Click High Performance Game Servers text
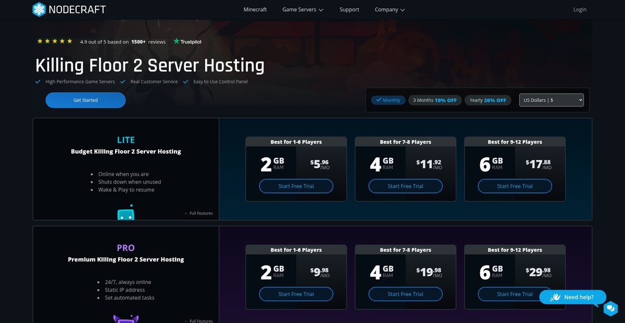Screen dimensions: 625x323 coord(80,82)
